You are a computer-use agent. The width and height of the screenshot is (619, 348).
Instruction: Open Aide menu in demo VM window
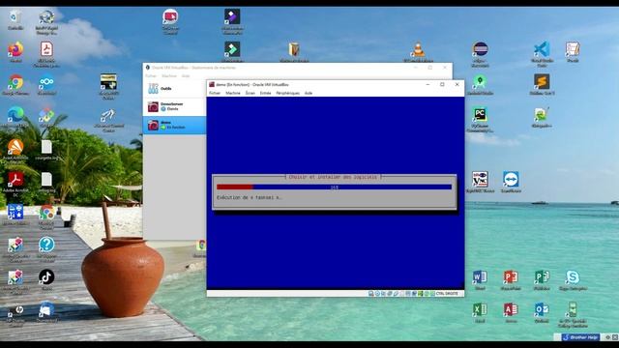[309, 93]
